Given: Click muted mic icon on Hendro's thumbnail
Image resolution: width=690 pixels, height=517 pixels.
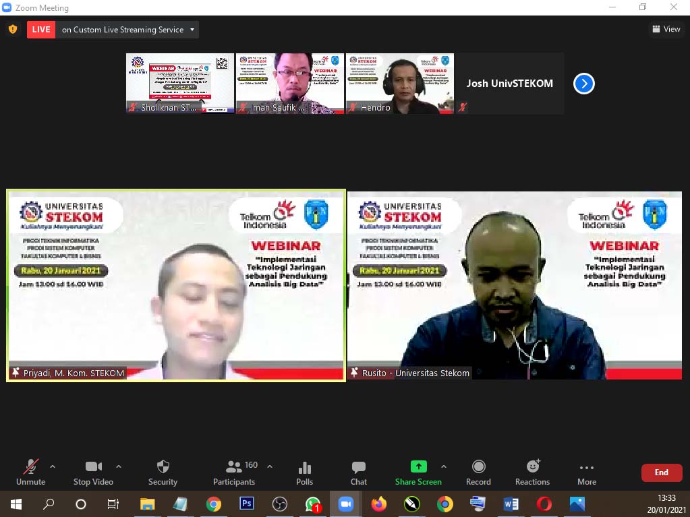Looking at the screenshot, I should coord(353,107).
